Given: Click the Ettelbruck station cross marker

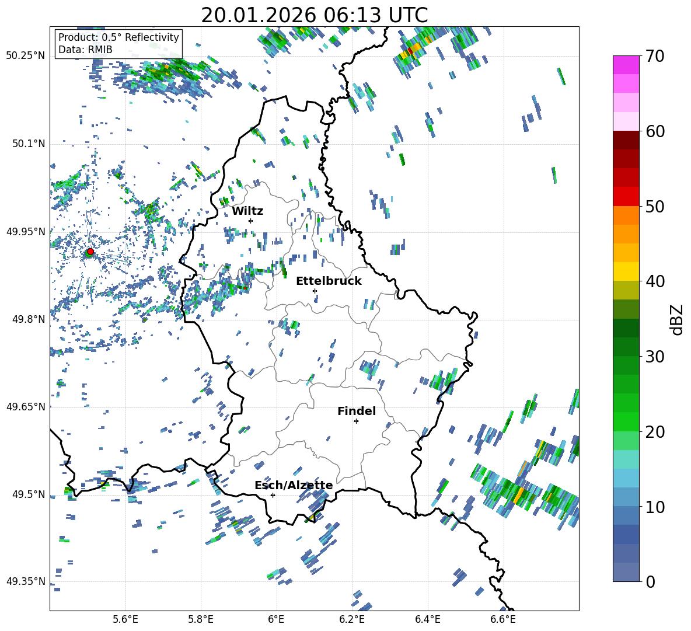Looking at the screenshot, I should pos(315,291).
